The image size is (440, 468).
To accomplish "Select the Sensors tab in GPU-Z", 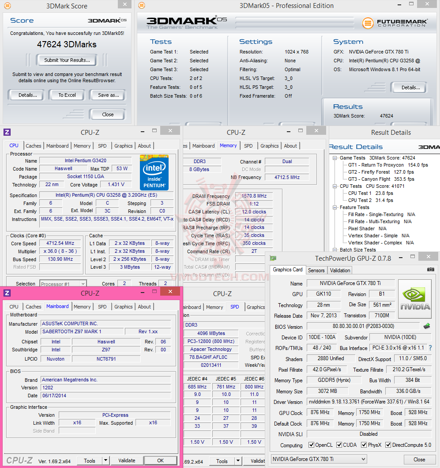I will pyautogui.click(x=316, y=270).
